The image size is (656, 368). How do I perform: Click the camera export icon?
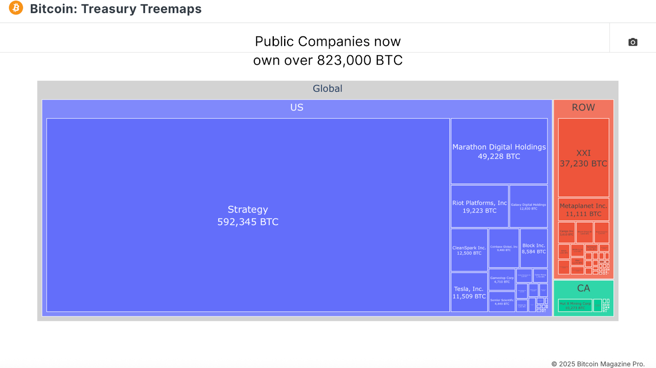click(632, 42)
